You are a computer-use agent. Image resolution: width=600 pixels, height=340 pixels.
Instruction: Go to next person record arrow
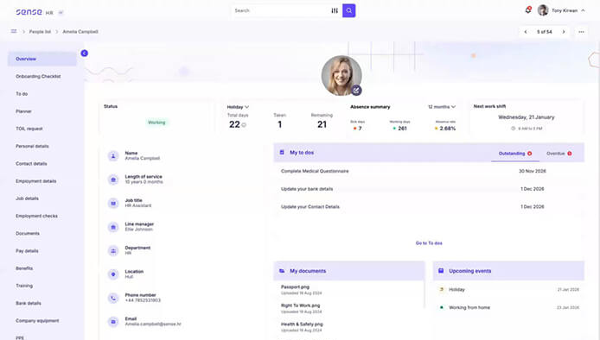pos(564,32)
